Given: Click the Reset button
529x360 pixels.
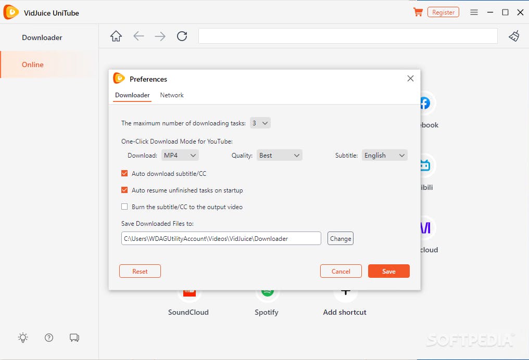Looking at the screenshot, I should (140, 272).
